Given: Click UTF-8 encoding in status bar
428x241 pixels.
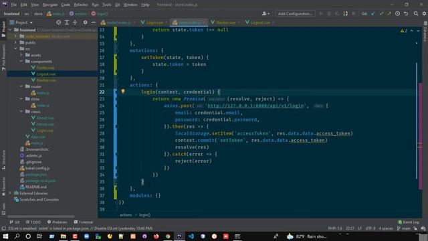Looking at the screenshot, I should pyautogui.click(x=370, y=228).
